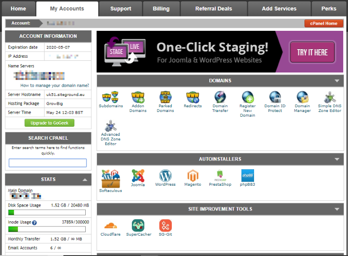Open the Add Services tab
Screen dimensions: 348x256
(x=279, y=9)
